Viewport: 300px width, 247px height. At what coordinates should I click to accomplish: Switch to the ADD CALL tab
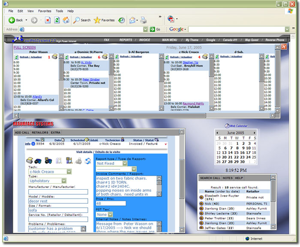pyautogui.click(x=22, y=132)
